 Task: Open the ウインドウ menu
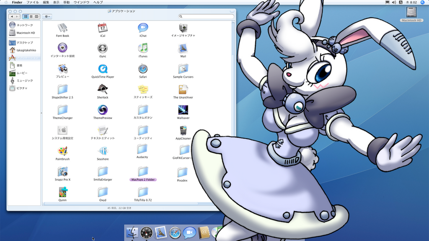tap(81, 2)
